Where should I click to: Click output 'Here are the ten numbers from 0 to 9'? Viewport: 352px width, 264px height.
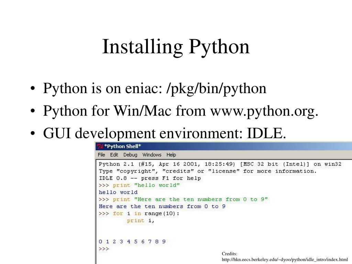162,206
